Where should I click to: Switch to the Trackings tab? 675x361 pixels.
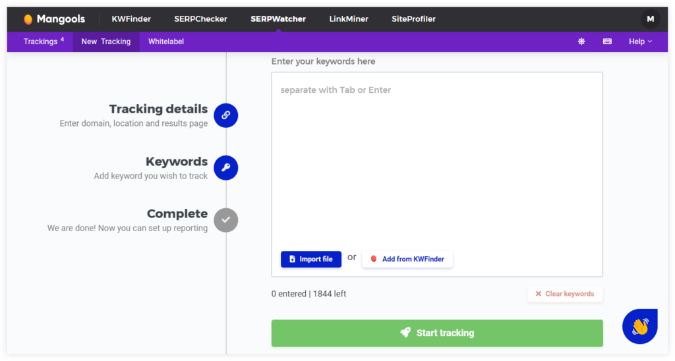coord(44,42)
